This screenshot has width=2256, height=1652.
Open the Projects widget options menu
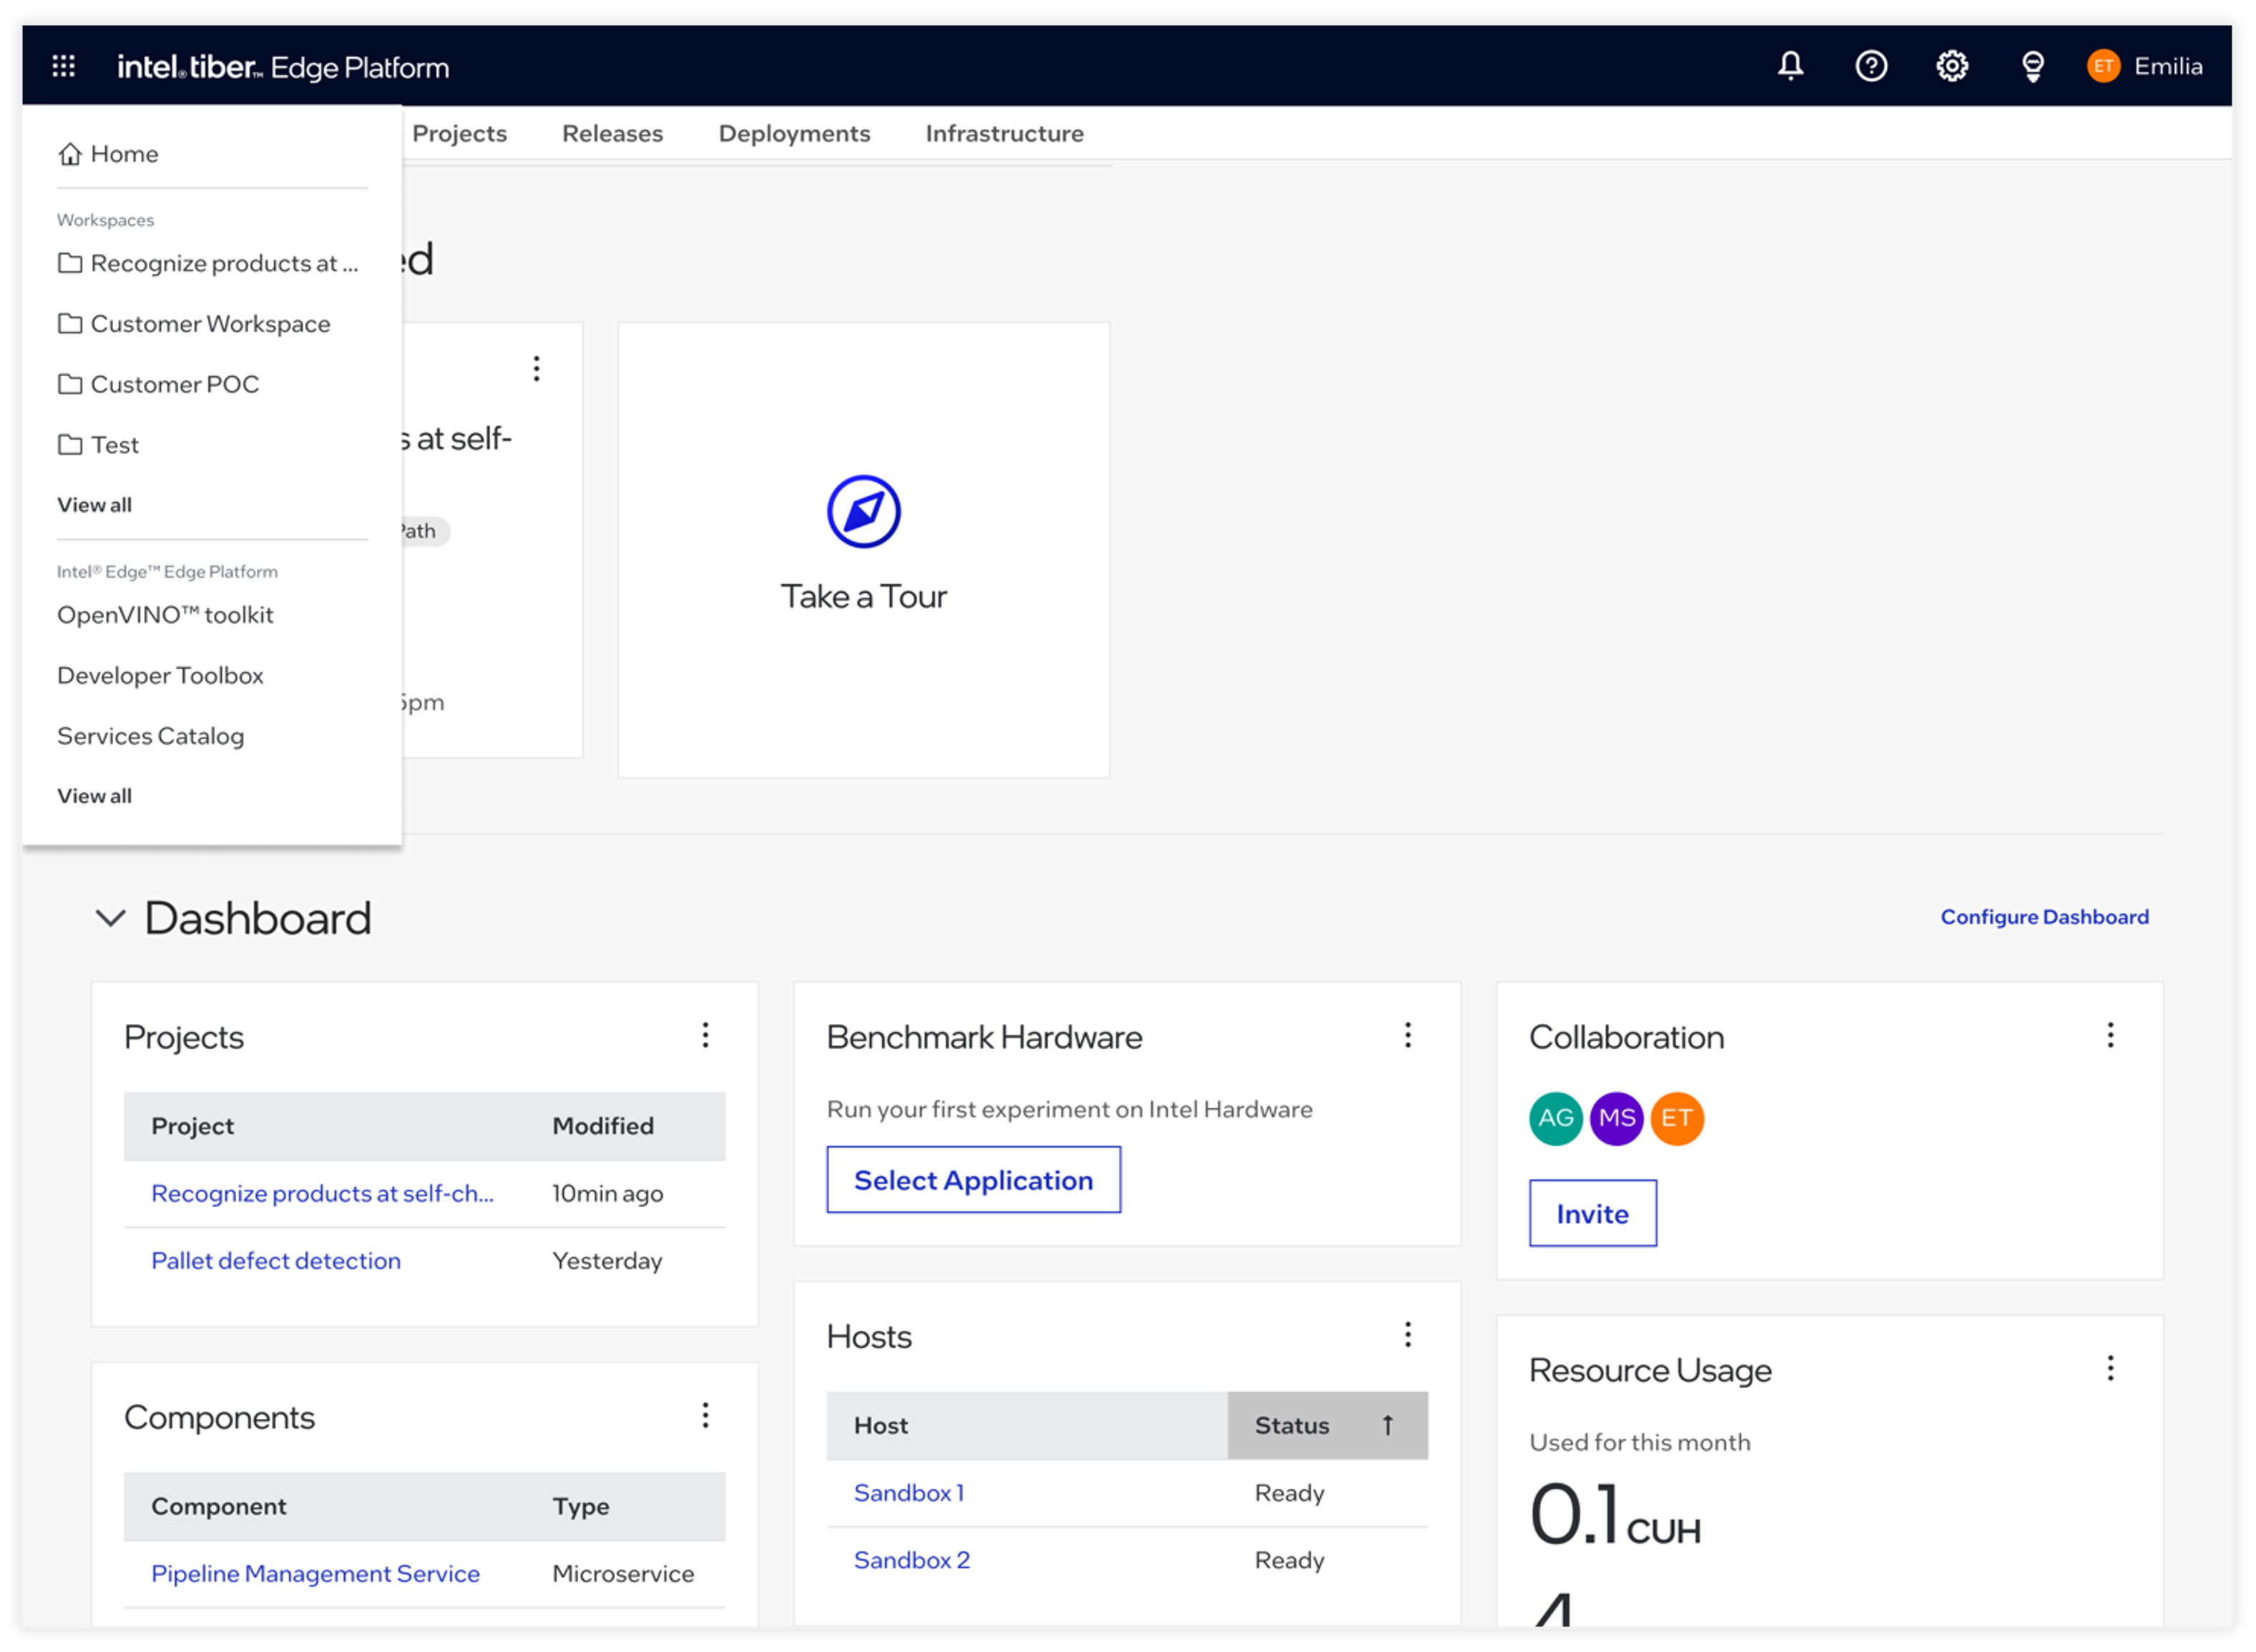point(705,1035)
